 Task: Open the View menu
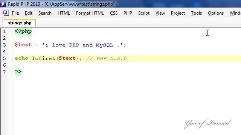coord(160,13)
